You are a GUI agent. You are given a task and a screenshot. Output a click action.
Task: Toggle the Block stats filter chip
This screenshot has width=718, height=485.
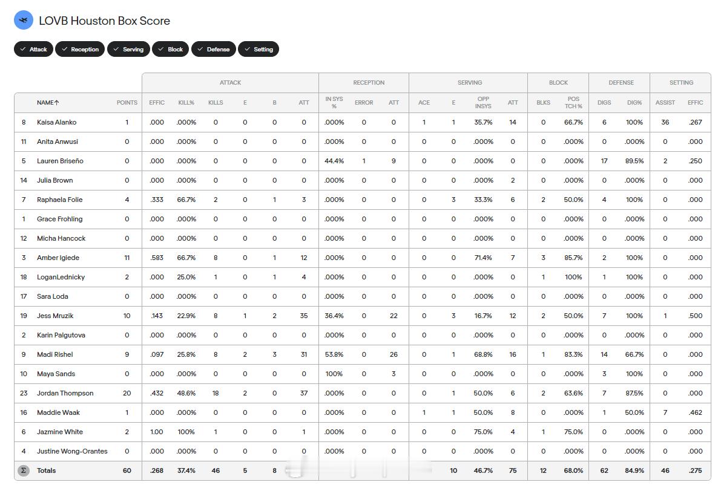(170, 49)
